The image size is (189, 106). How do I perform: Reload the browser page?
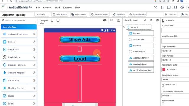(x=11, y=1)
